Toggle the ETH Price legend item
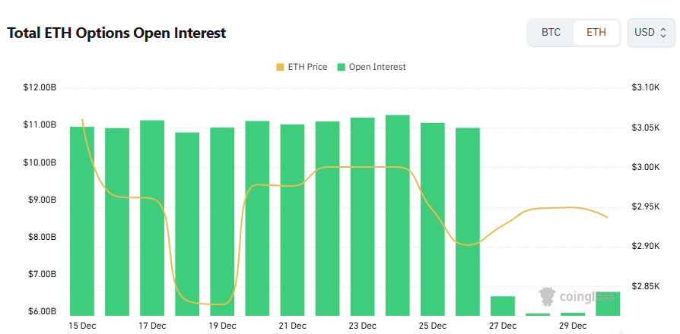The image size is (680, 334). point(307,67)
